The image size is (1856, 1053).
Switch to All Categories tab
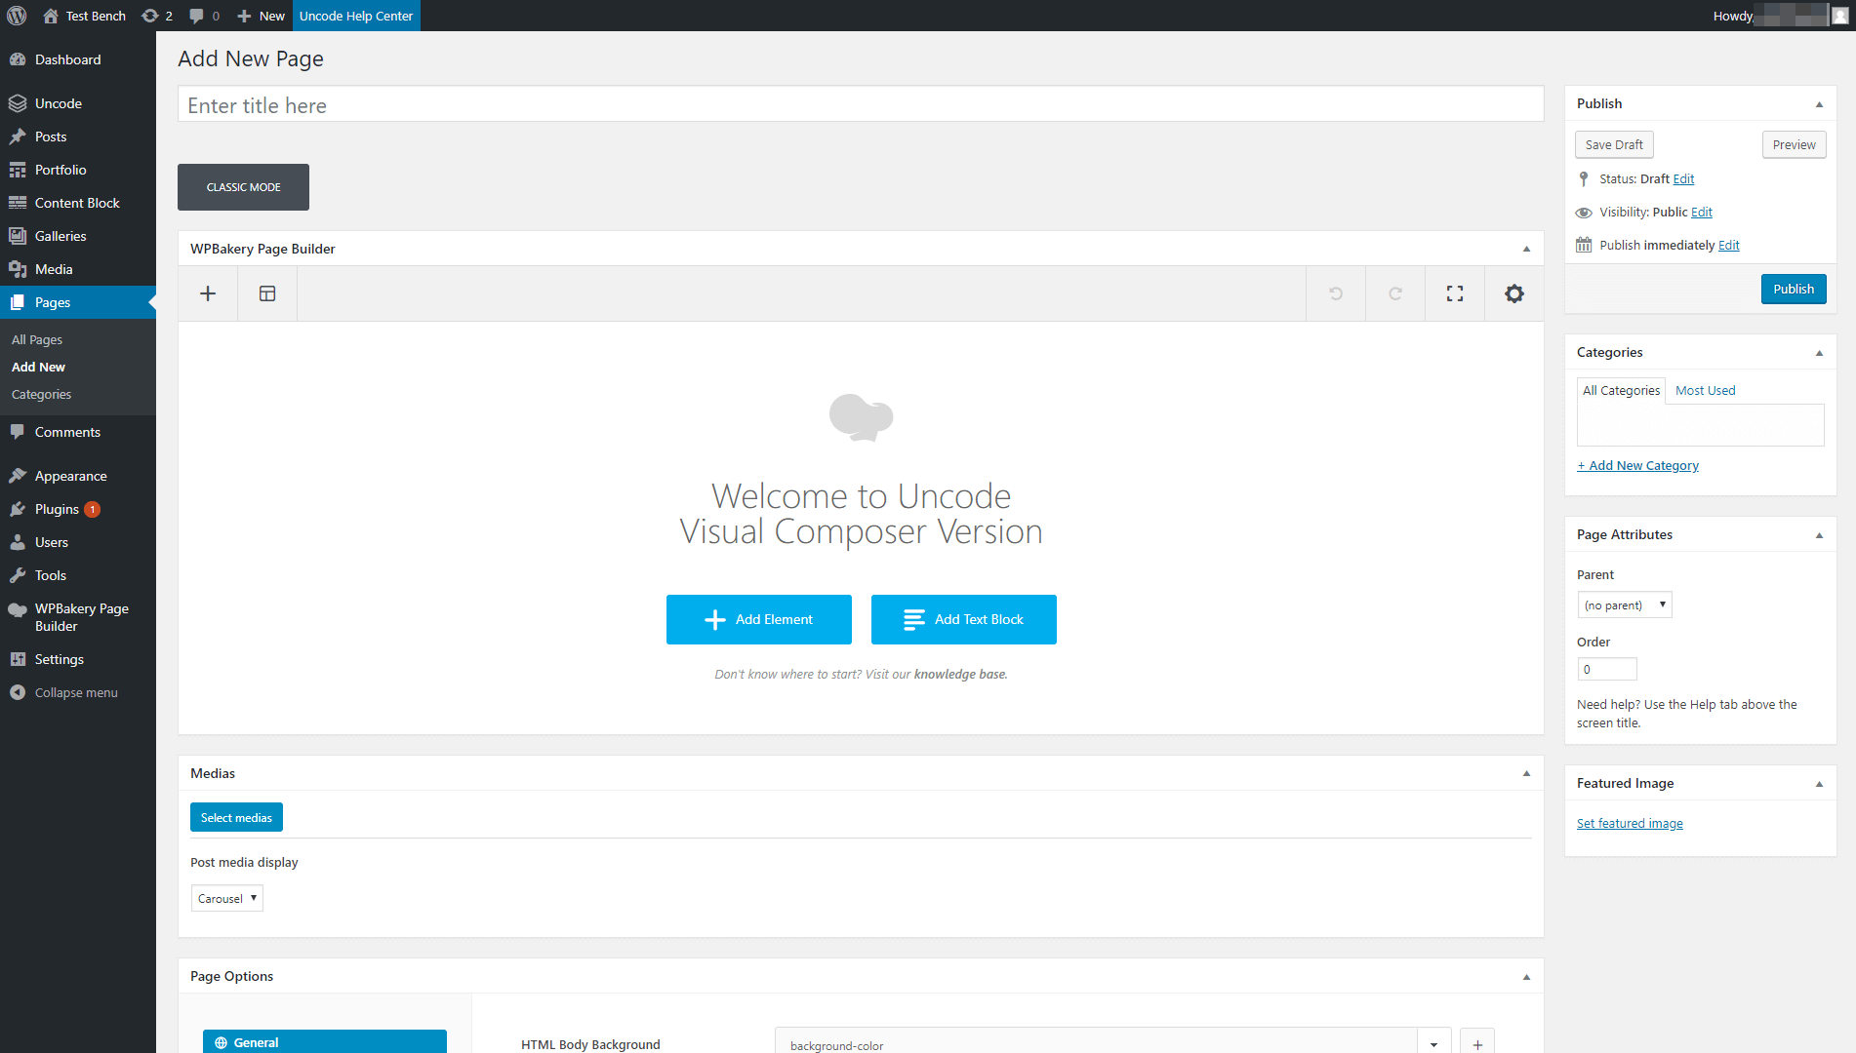(1621, 390)
